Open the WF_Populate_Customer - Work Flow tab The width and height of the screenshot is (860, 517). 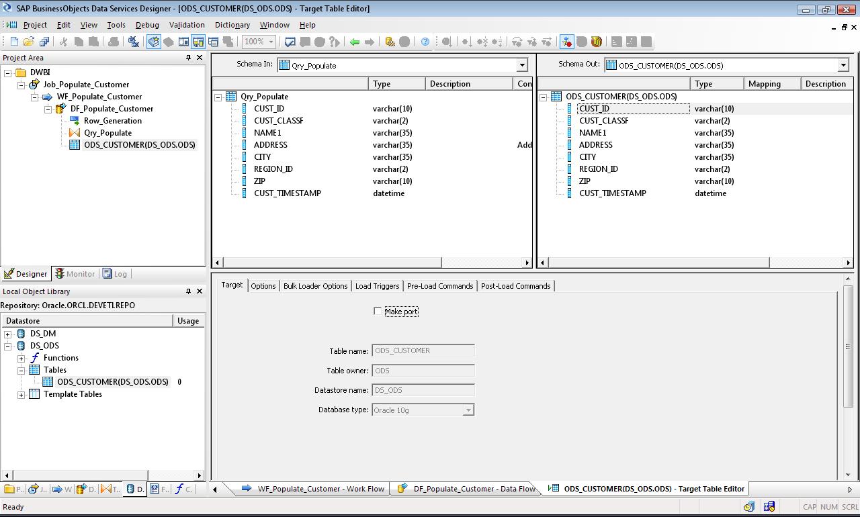click(314, 489)
